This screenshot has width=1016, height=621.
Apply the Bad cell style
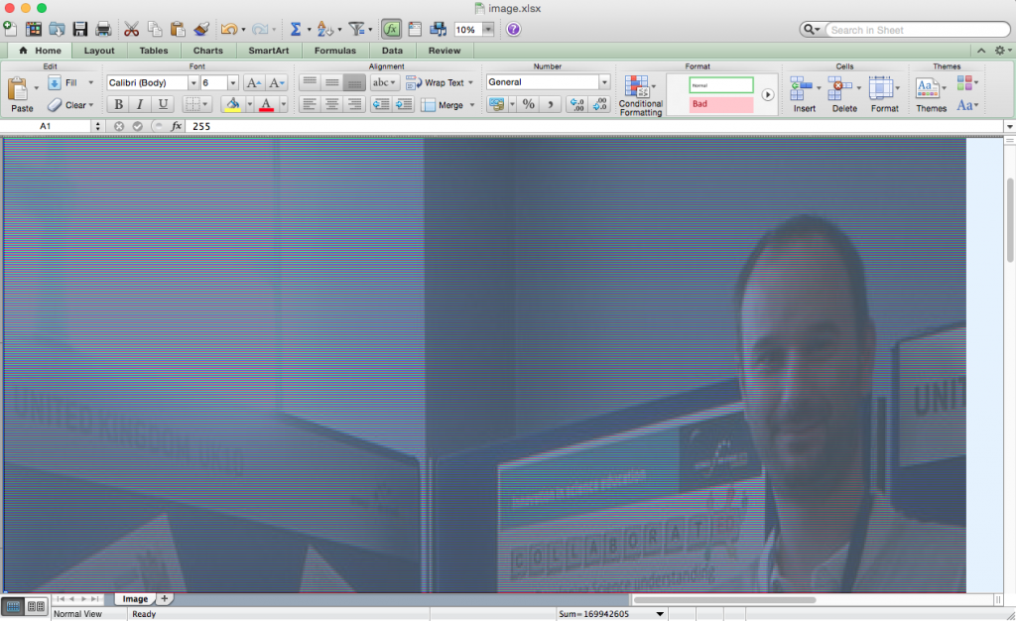[x=721, y=104]
